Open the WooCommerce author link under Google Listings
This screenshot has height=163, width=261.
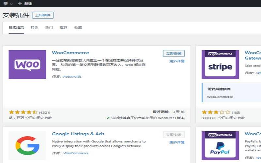click(x=76, y=153)
